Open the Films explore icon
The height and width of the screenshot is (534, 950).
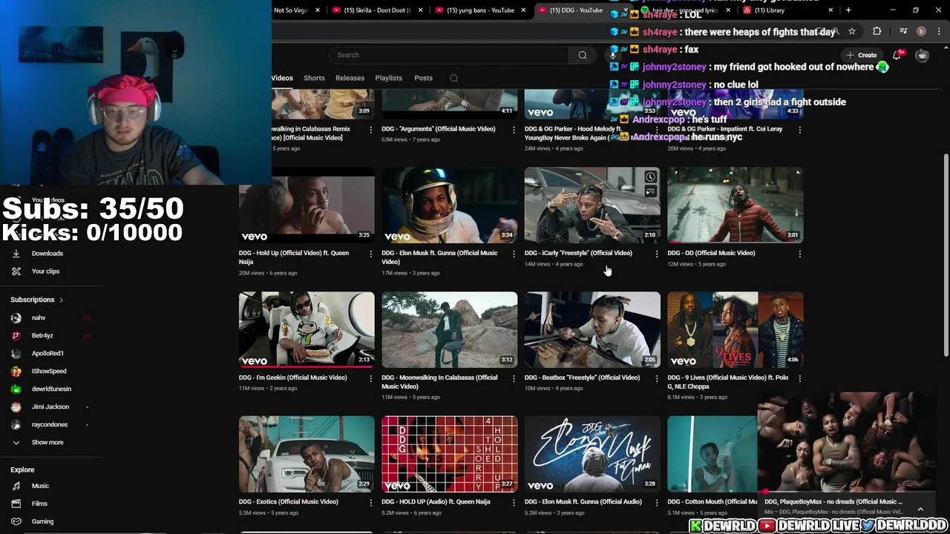[x=16, y=504]
